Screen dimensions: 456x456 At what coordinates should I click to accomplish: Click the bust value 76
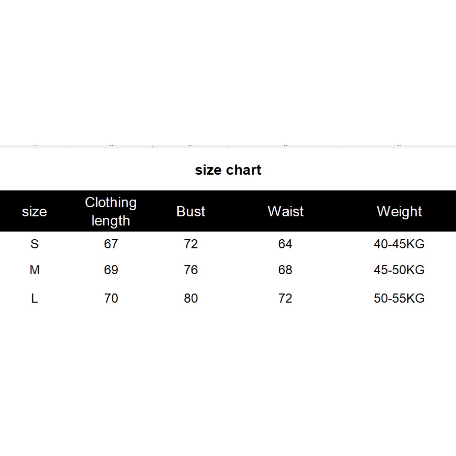coord(191,270)
